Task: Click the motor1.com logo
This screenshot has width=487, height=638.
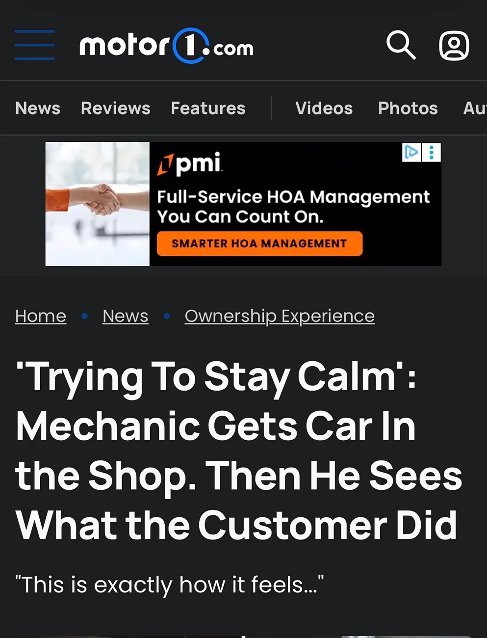Action: pyautogui.click(x=166, y=46)
